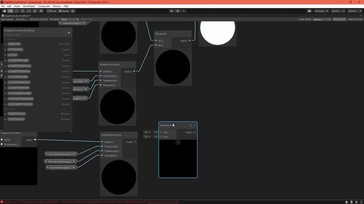Click the selected Maximum node title
Screen dimensions: 364x204
click(x=166, y=125)
